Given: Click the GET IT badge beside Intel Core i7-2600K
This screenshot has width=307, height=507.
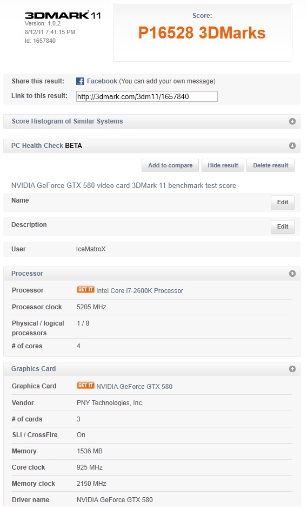Looking at the screenshot, I should 85,289.
